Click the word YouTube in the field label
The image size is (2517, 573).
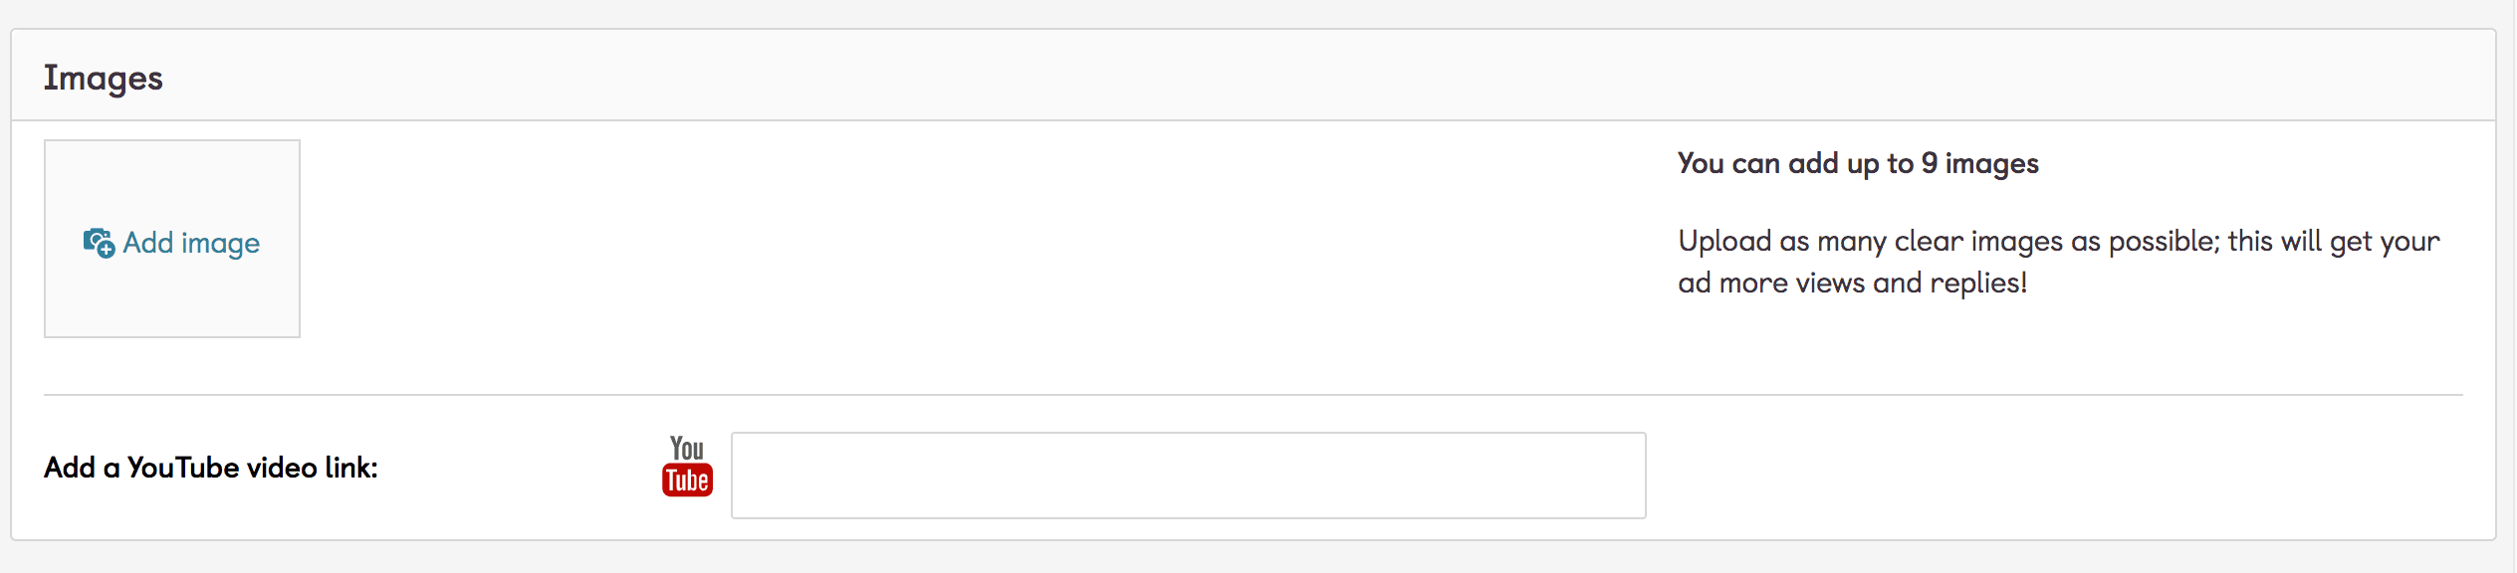pyautogui.click(x=183, y=468)
